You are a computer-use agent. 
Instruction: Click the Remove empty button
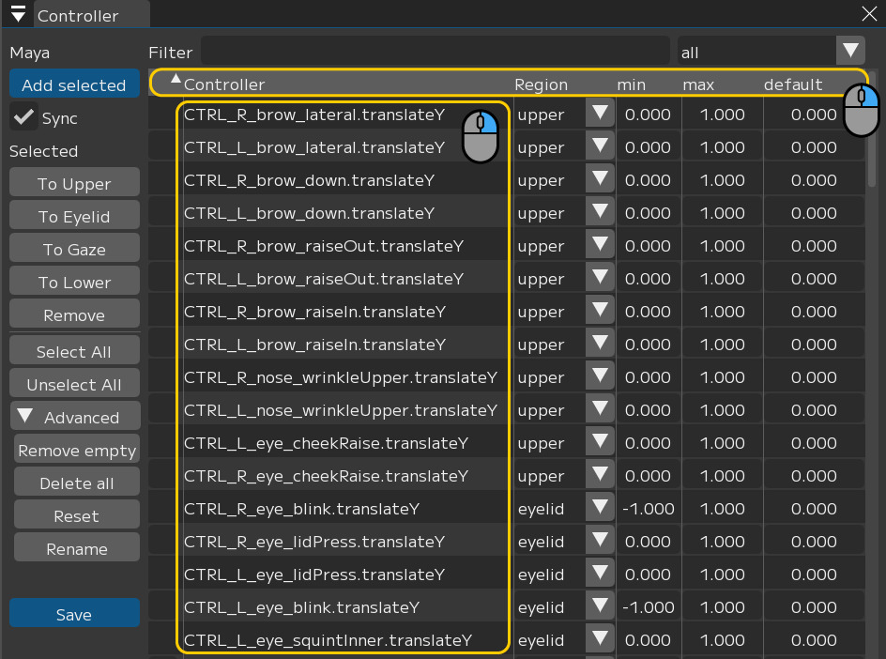77,451
